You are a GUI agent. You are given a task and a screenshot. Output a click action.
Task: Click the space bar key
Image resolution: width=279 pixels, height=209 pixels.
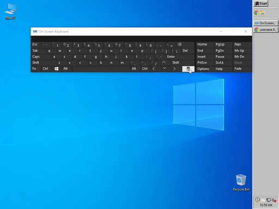(101, 69)
